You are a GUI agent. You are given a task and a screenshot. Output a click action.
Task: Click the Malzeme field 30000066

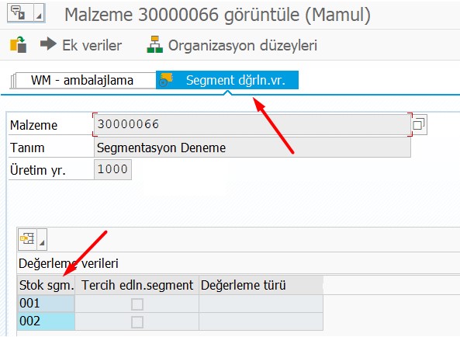tap(252, 125)
